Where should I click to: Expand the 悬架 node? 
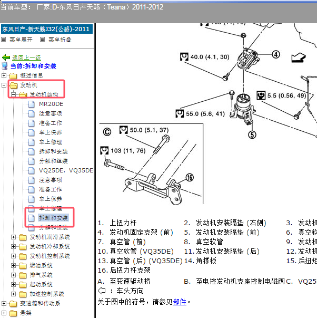(x=4, y=313)
